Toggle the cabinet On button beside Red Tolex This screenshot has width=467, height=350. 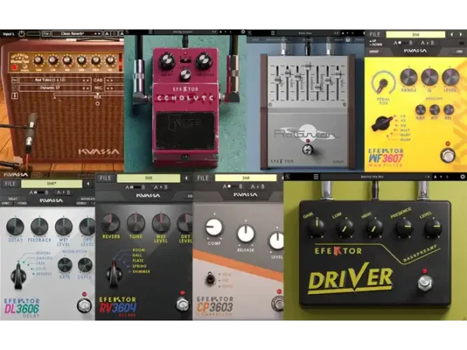(14, 80)
